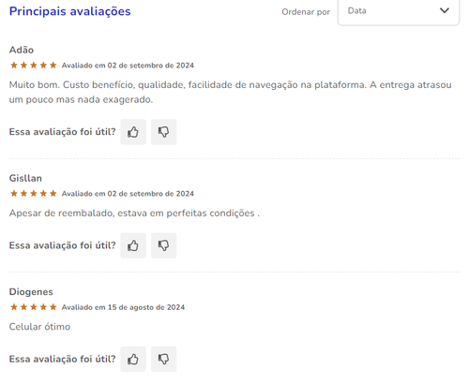This screenshot has width=469, height=383.
Task: Click 'Avaliado em 15 de agosto de 2024'
Action: point(123,307)
